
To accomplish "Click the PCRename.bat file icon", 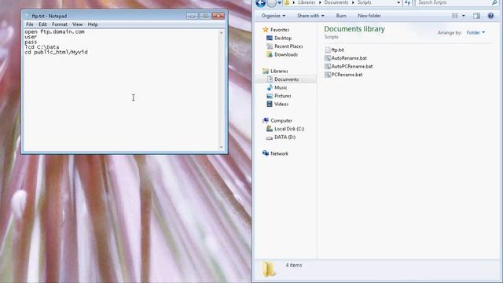I will click(328, 75).
